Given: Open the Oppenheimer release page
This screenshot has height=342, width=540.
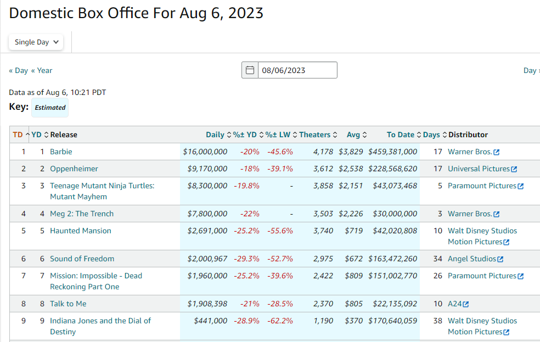Looking at the screenshot, I should coord(74,169).
